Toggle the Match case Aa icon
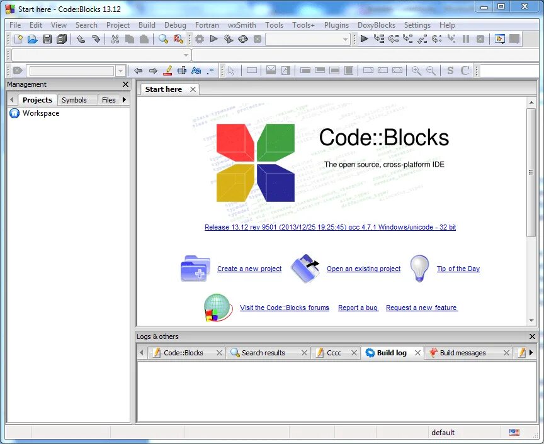Screen dimensions: 544x444 coord(196,70)
